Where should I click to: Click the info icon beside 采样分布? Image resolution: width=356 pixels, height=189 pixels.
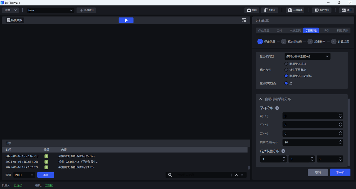(277, 108)
